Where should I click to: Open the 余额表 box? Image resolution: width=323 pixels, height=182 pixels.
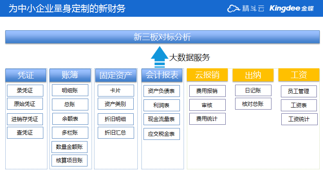[70, 119]
